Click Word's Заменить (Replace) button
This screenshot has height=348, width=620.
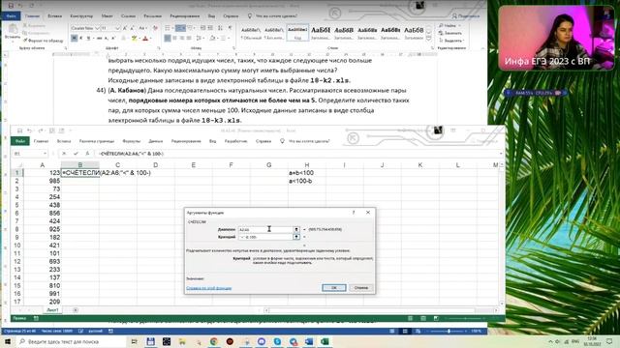tap(450, 33)
